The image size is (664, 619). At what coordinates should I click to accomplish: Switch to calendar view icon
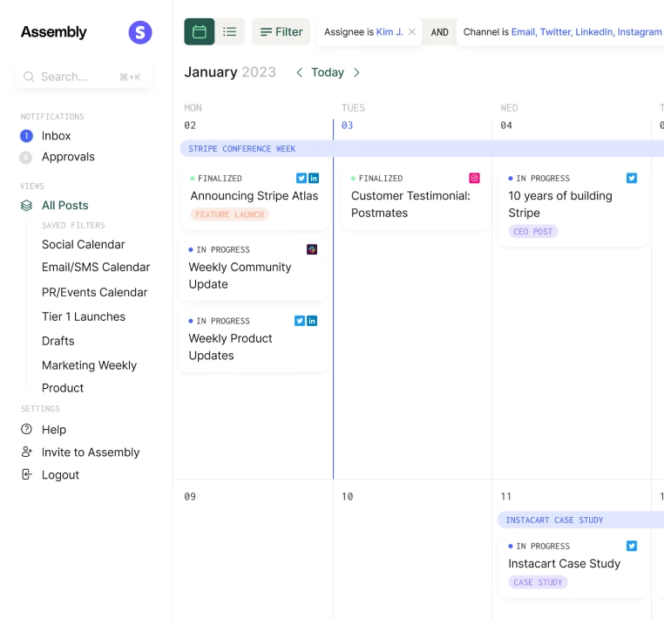tap(199, 31)
